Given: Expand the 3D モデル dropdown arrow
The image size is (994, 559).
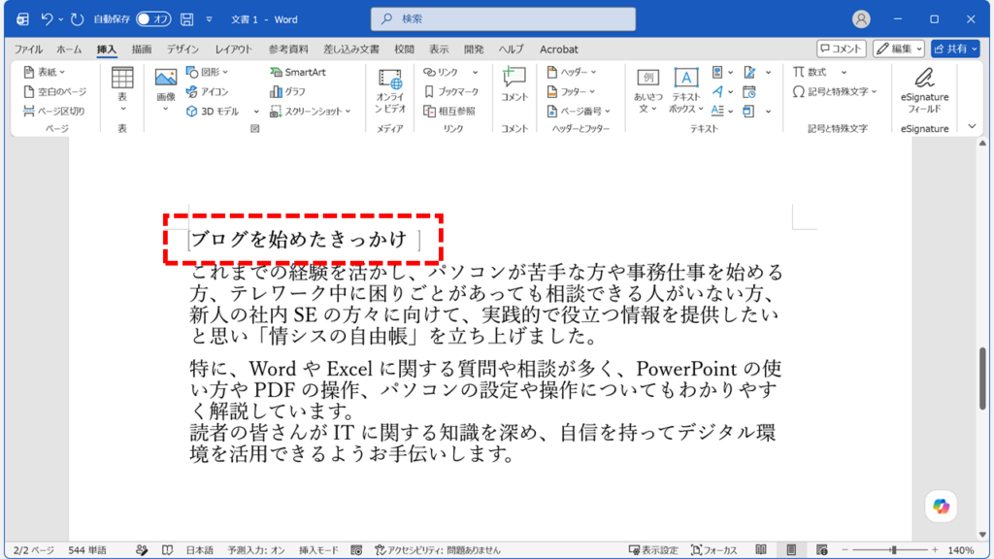Looking at the screenshot, I should [256, 112].
